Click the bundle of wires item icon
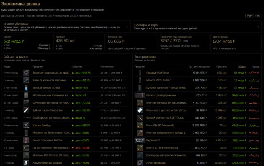The width and height of the screenshot is (264, 166). [140, 163]
